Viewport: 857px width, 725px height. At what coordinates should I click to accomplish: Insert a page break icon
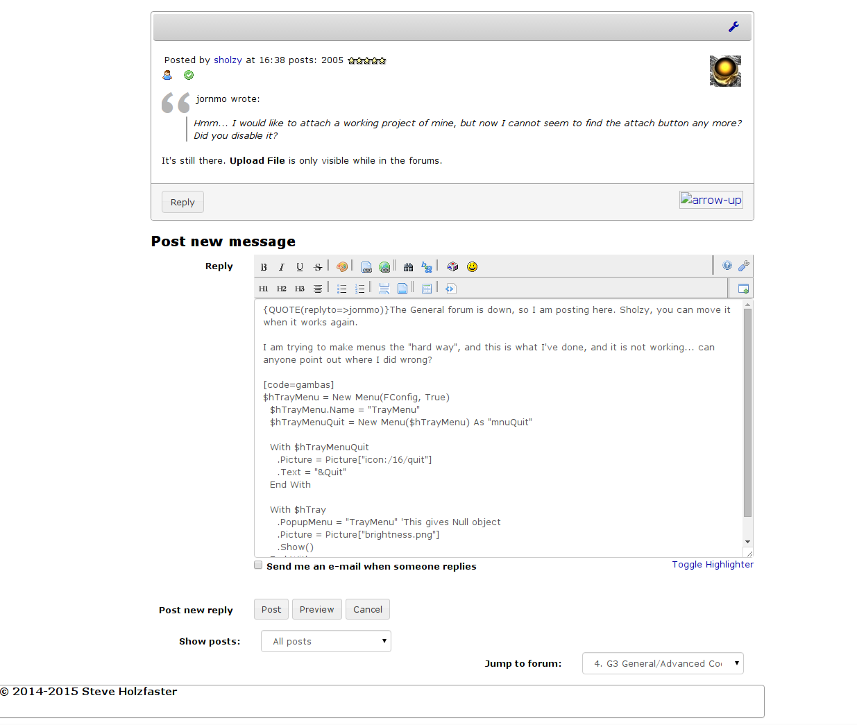click(x=402, y=289)
